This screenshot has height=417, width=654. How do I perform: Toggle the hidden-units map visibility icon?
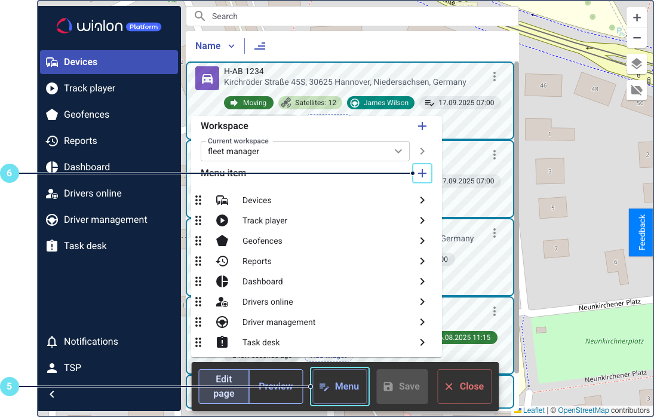point(636,90)
